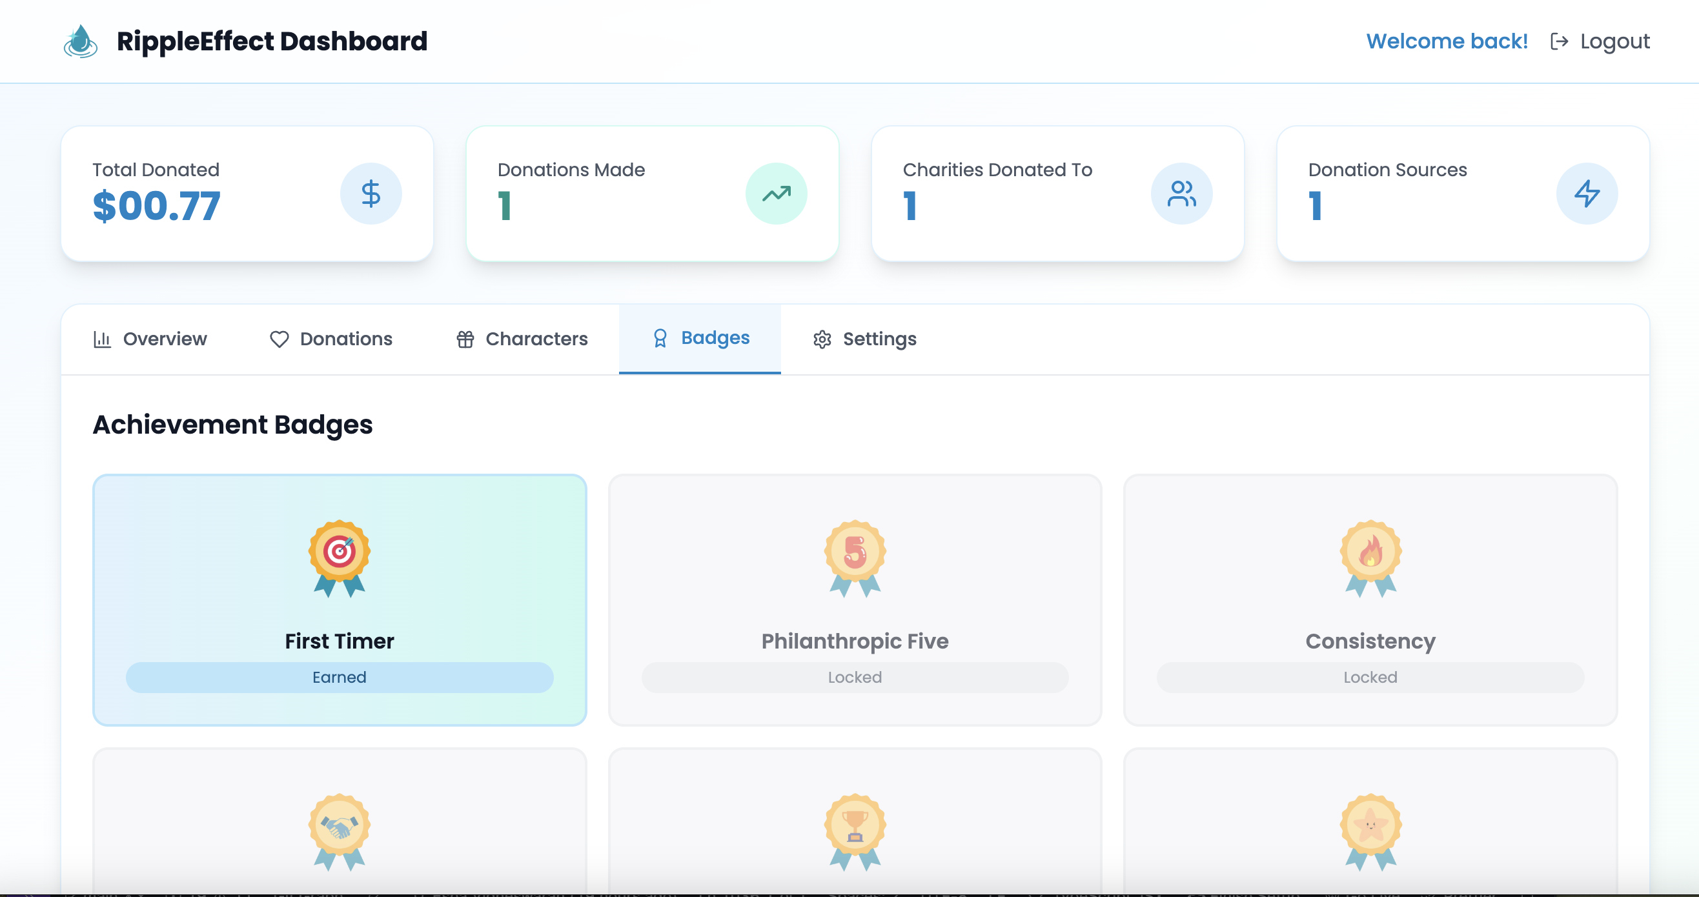Switch to the Overview tab
The width and height of the screenshot is (1699, 897).
click(150, 339)
